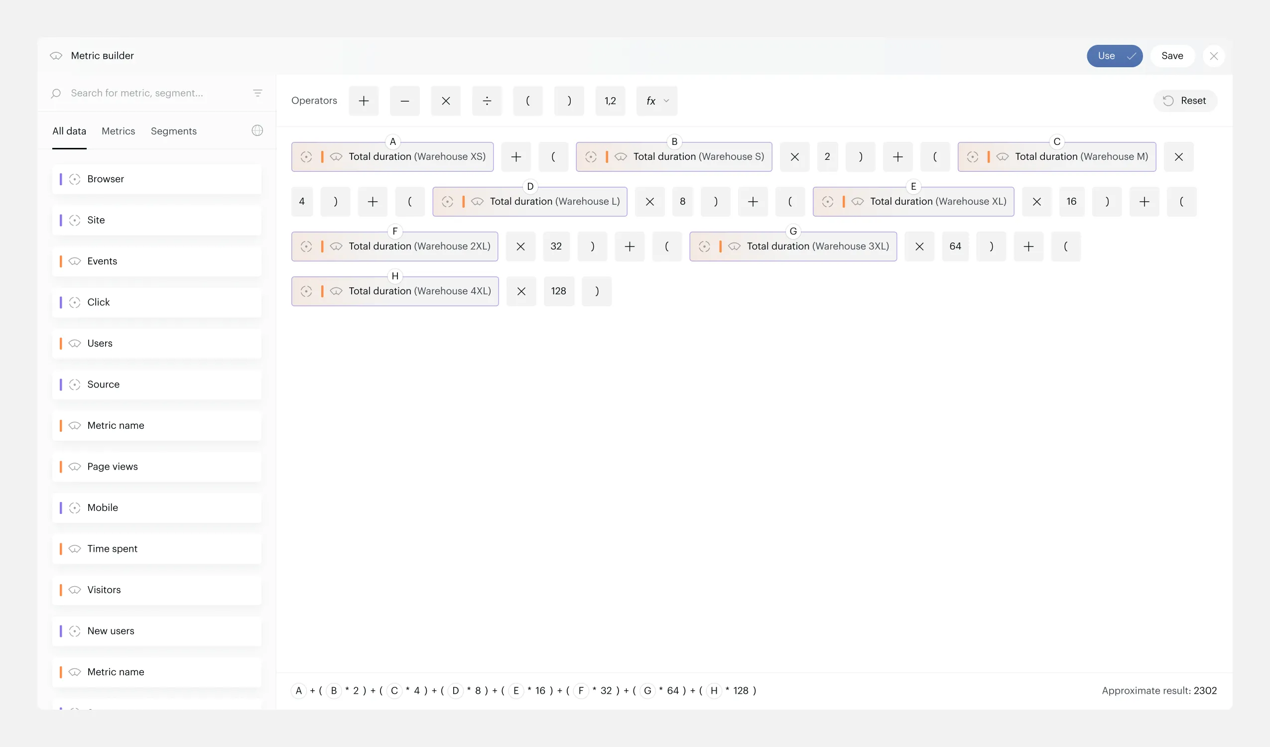The height and width of the screenshot is (747, 1270).
Task: Toggle eye icon on Total duration Warehouse 4XL
Action: [336, 291]
